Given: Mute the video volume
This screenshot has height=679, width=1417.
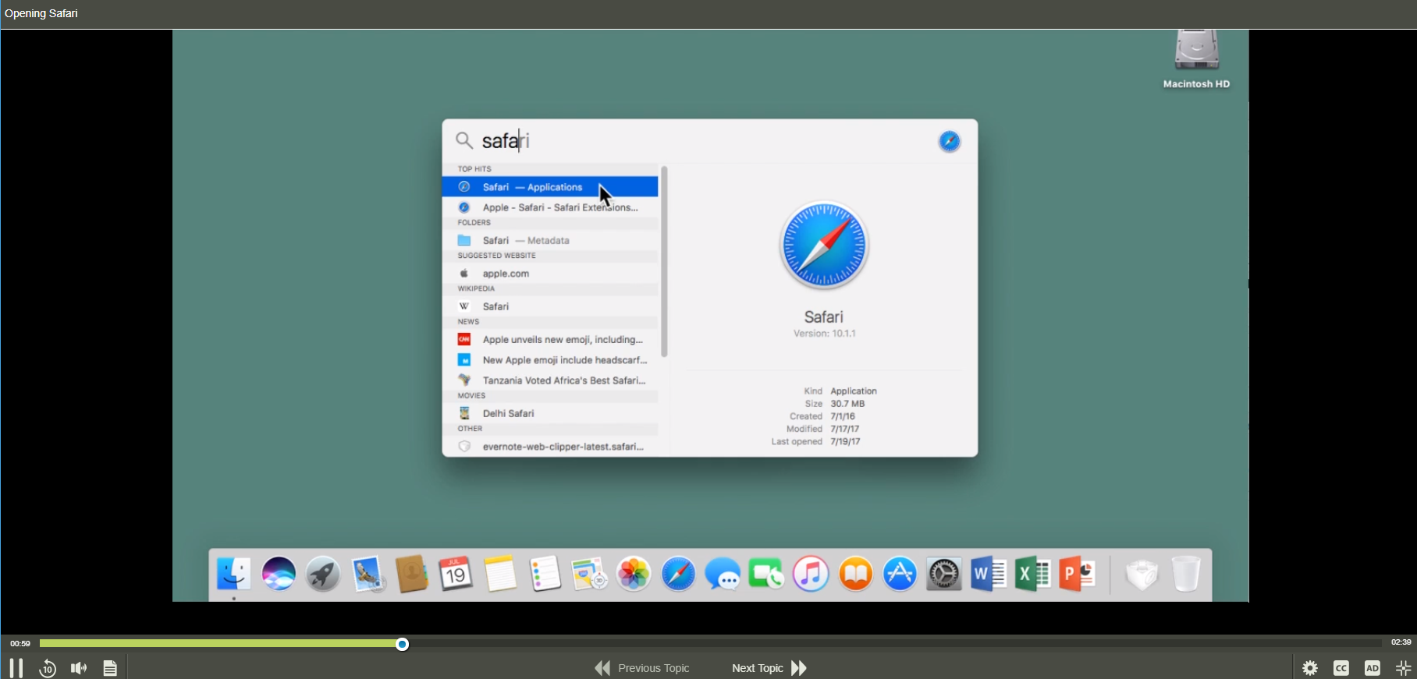Looking at the screenshot, I should 79,668.
